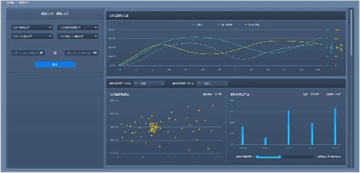Open the calendar icon in the start date field
Viewport: 360px width, 173px height.
tap(41, 53)
